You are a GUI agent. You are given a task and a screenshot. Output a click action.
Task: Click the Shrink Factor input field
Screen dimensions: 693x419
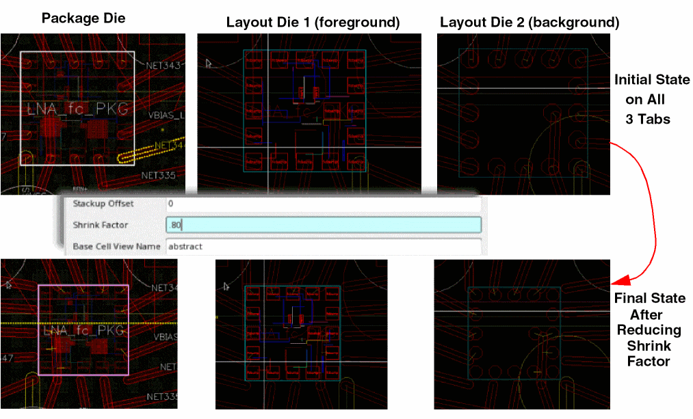324,225
